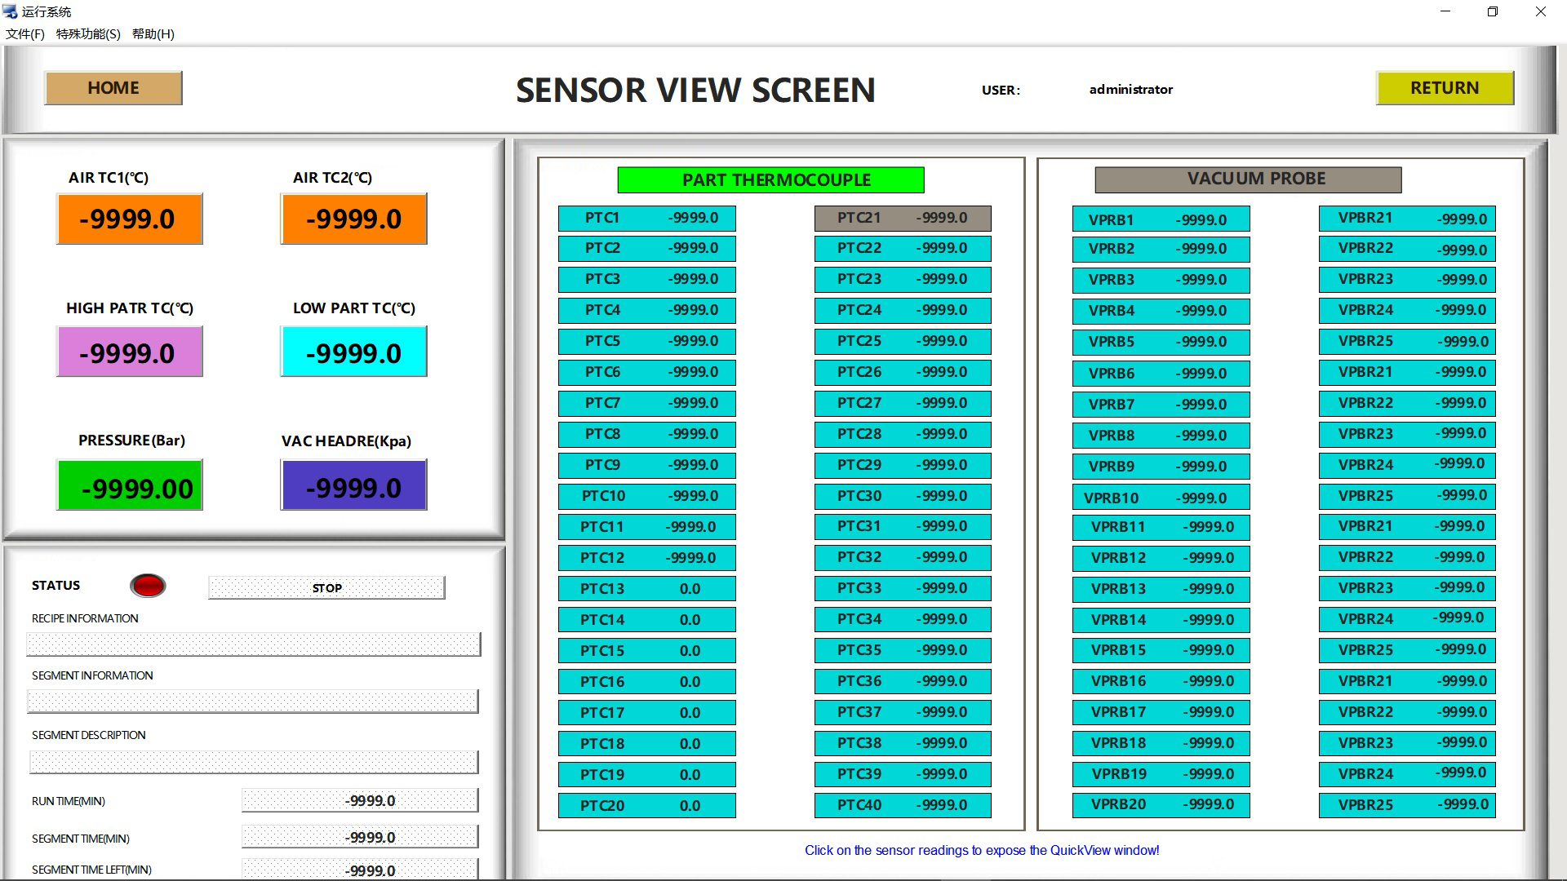Select the cyan LOW PART TC reading
This screenshot has height=881, width=1567.
pyautogui.click(x=353, y=352)
